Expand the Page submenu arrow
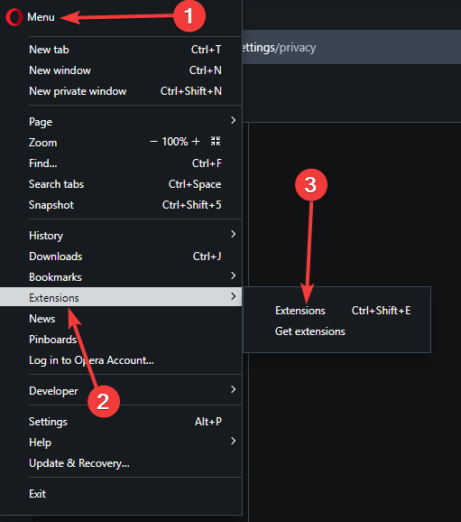This screenshot has height=522, width=461. pos(233,120)
